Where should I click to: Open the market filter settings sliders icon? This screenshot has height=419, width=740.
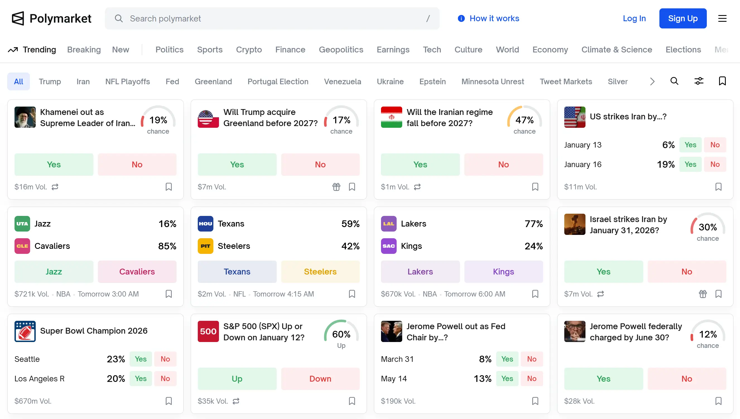click(x=699, y=81)
